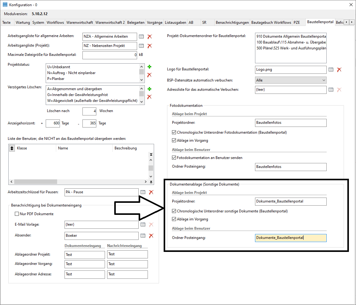356x305 pixels.
Task: Click the Konfiguration window app icon
Action: [5, 5]
